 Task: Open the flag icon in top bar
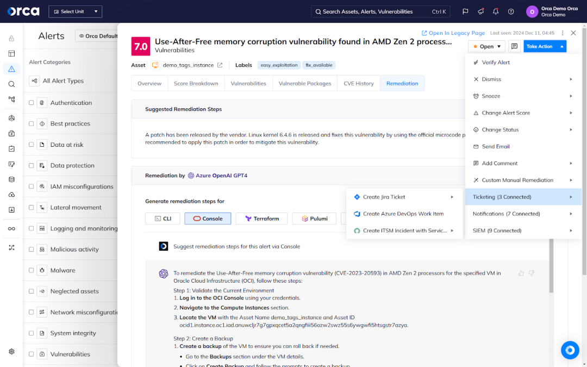tap(465, 11)
